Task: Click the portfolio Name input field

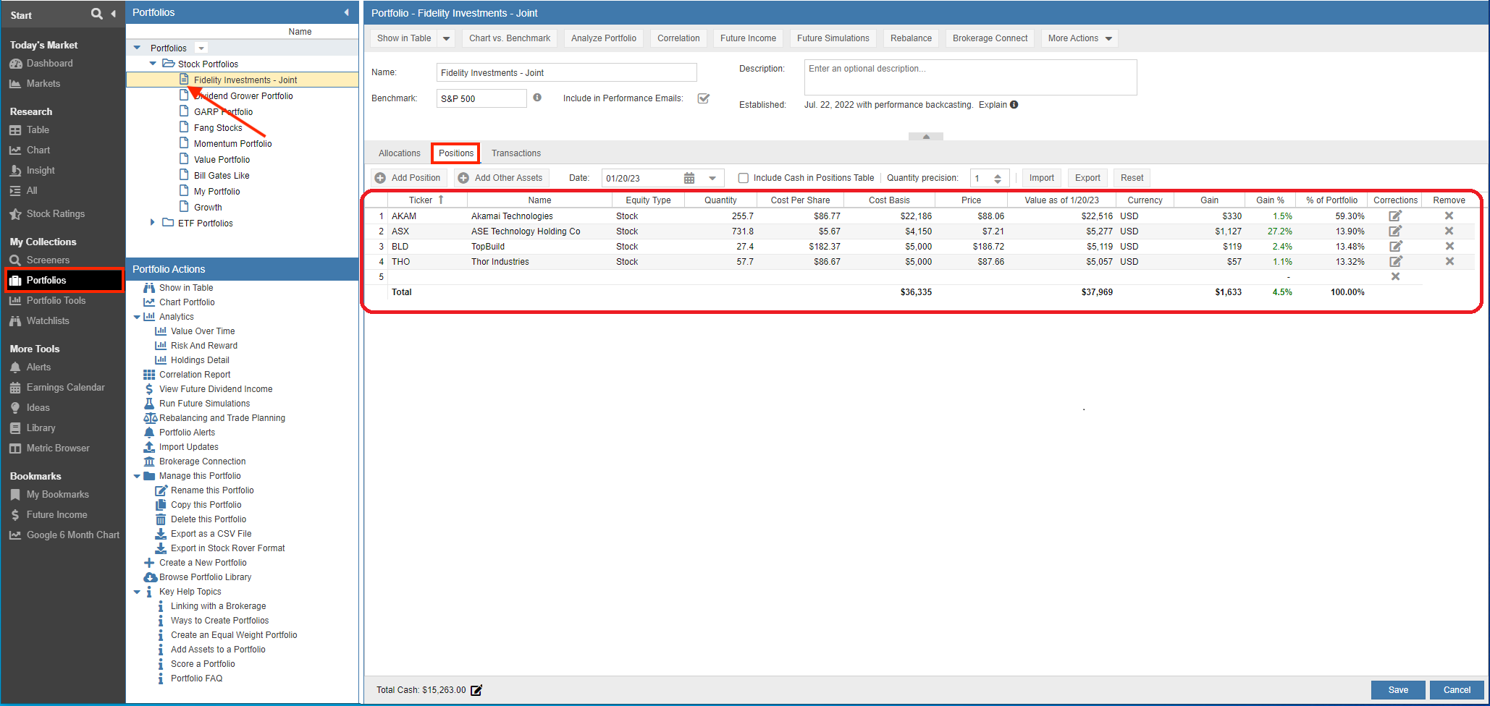Action: pos(567,73)
